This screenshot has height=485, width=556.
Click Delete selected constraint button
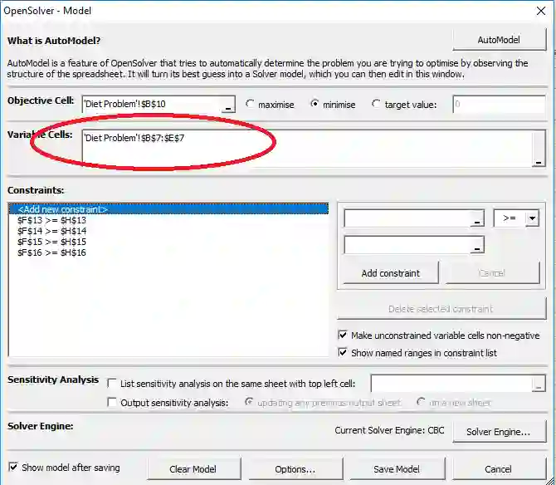point(441,309)
